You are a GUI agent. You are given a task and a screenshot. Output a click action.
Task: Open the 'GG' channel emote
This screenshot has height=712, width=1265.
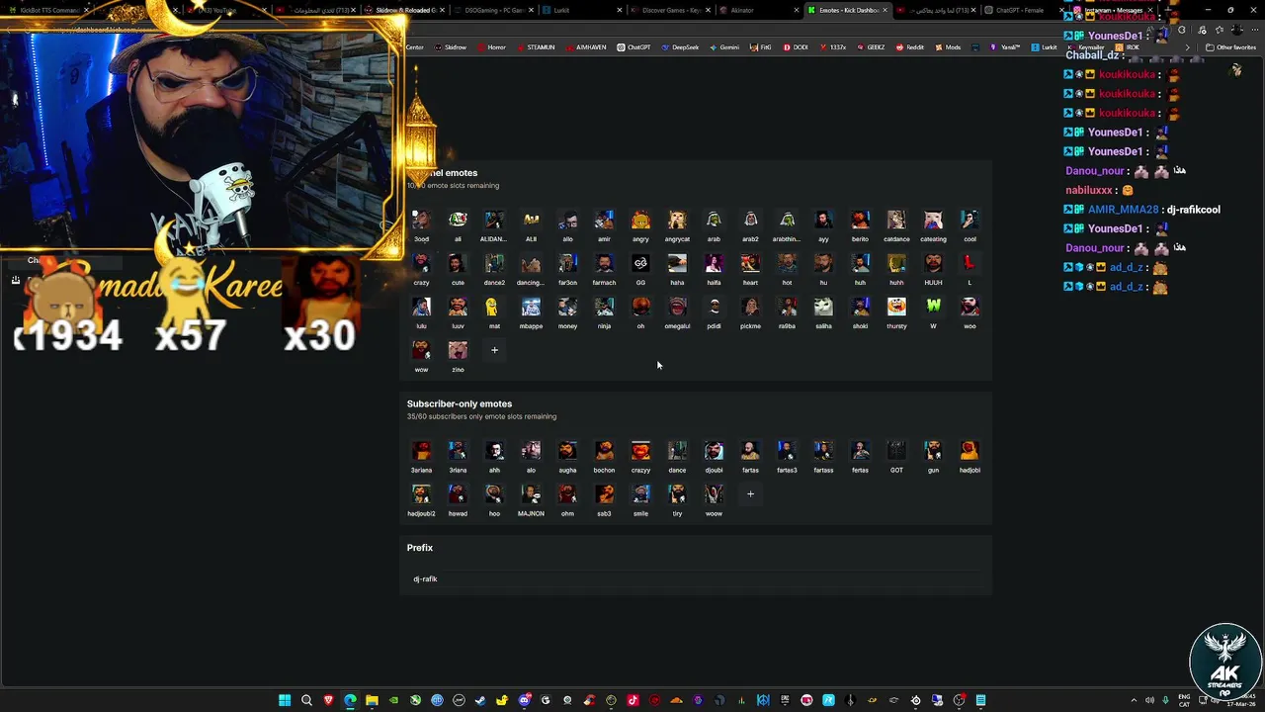click(x=640, y=263)
